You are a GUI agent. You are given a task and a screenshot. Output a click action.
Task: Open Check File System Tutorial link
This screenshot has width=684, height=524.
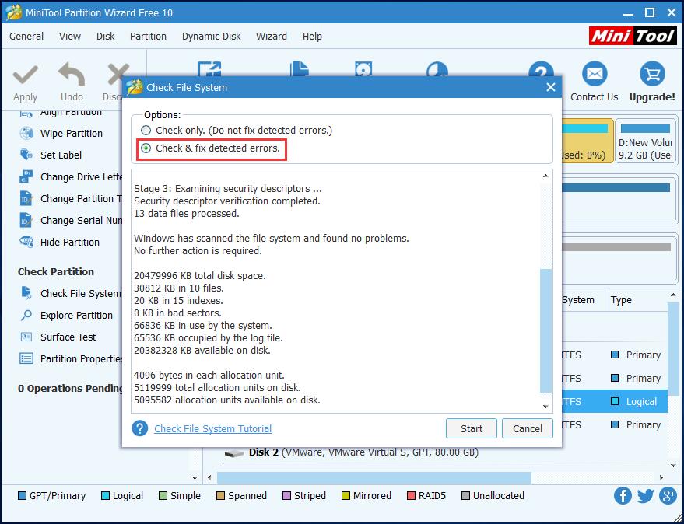click(213, 428)
